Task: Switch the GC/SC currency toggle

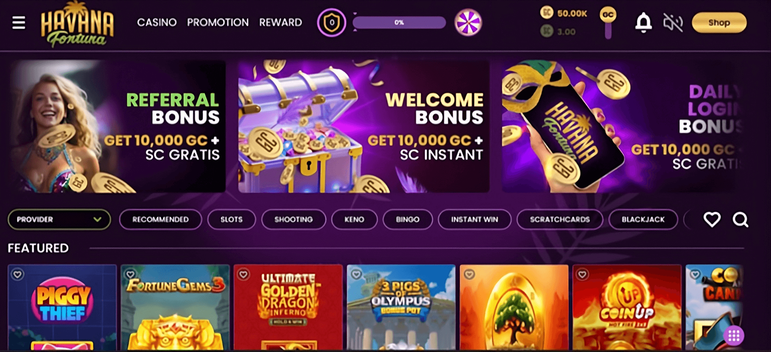Action: pos(608,23)
